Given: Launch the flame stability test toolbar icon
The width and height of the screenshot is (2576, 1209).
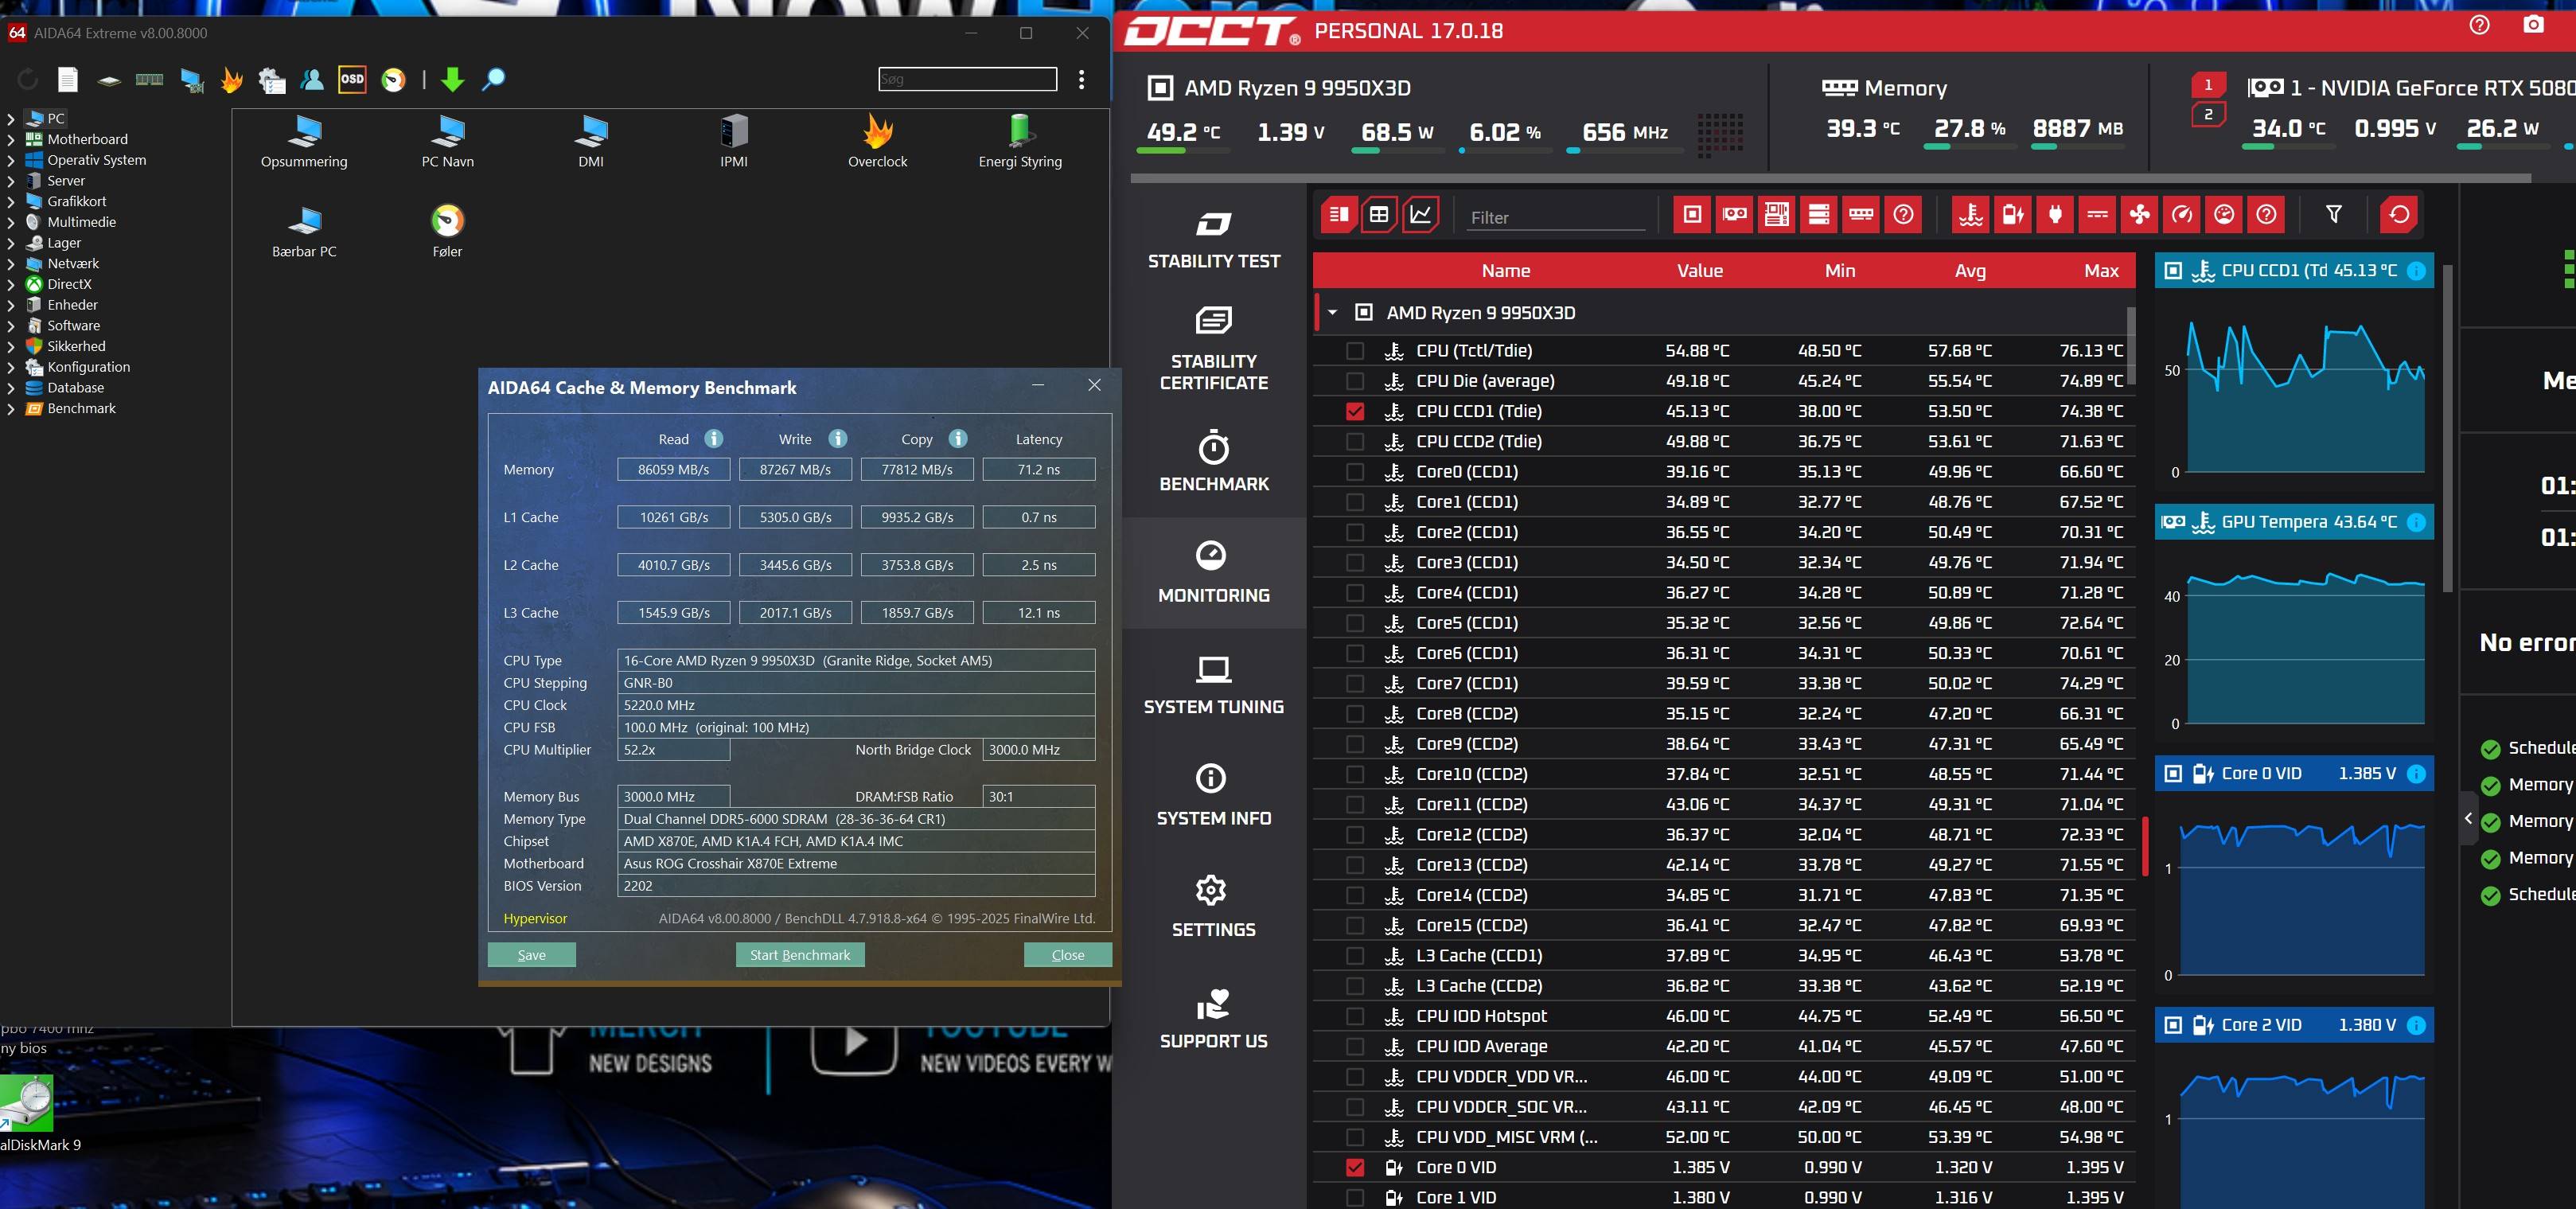Looking at the screenshot, I should (232, 80).
